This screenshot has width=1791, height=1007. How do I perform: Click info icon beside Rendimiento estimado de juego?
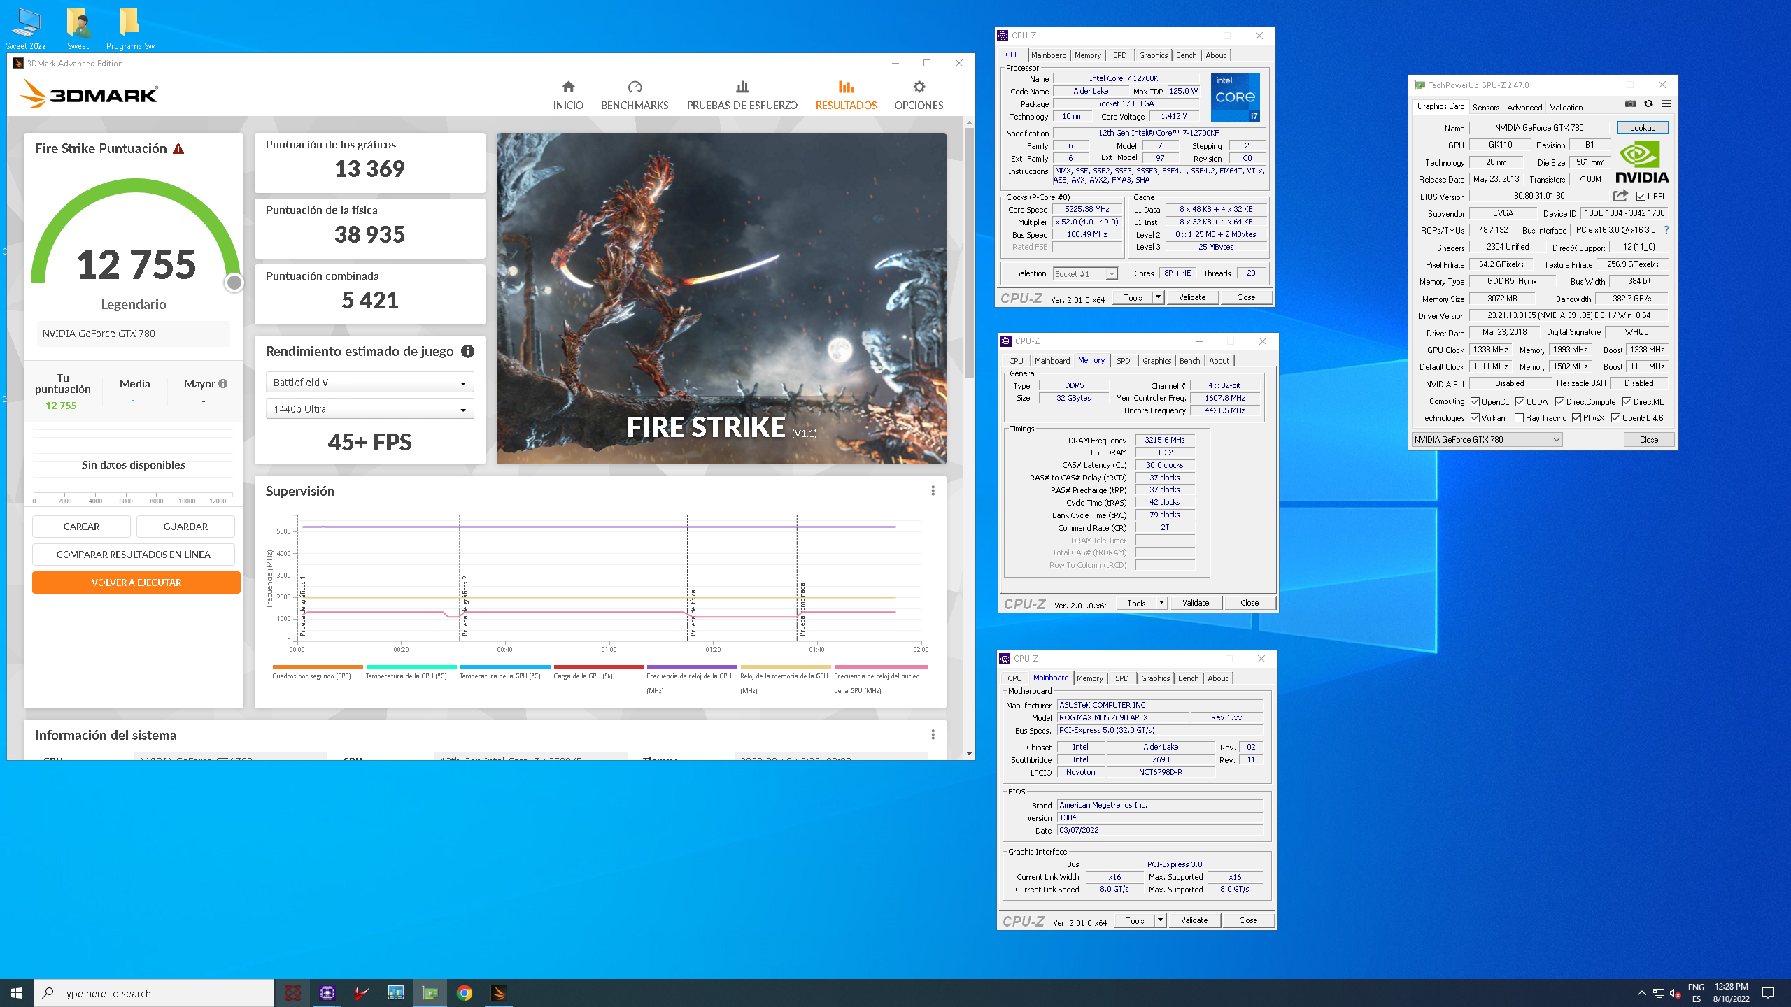(x=467, y=351)
